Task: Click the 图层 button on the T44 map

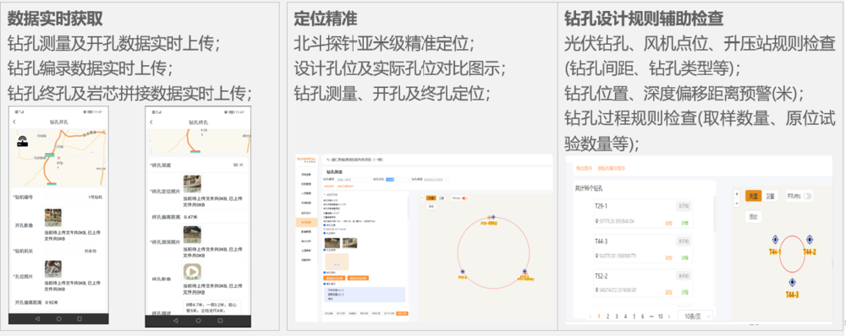Action: coord(754,217)
